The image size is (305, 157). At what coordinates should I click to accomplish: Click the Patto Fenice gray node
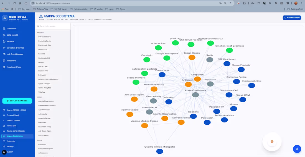pyautogui.click(x=153, y=101)
